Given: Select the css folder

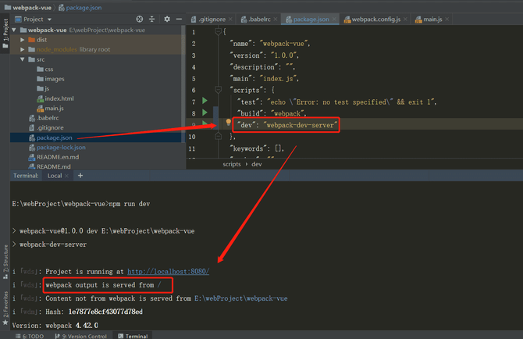Looking at the screenshot, I should tap(45, 69).
